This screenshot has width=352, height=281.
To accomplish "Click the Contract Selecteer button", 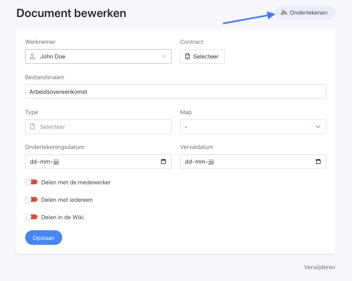I will [x=202, y=56].
